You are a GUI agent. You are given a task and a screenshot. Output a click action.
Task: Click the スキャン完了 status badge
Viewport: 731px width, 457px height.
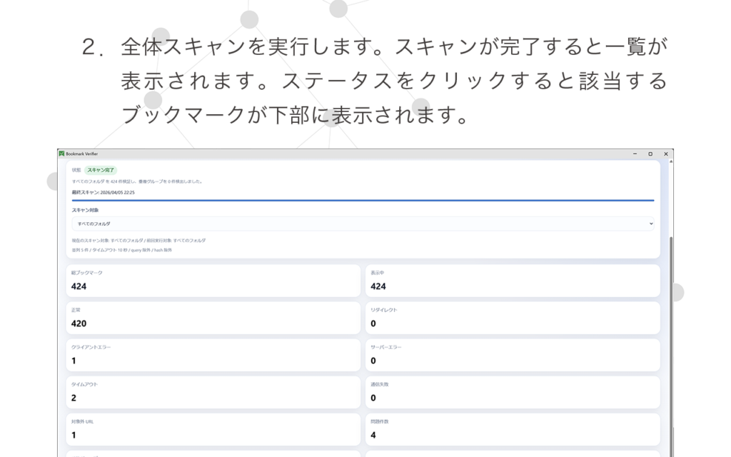point(101,170)
